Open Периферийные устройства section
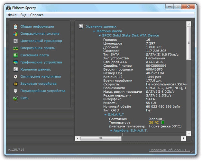 point(43,91)
